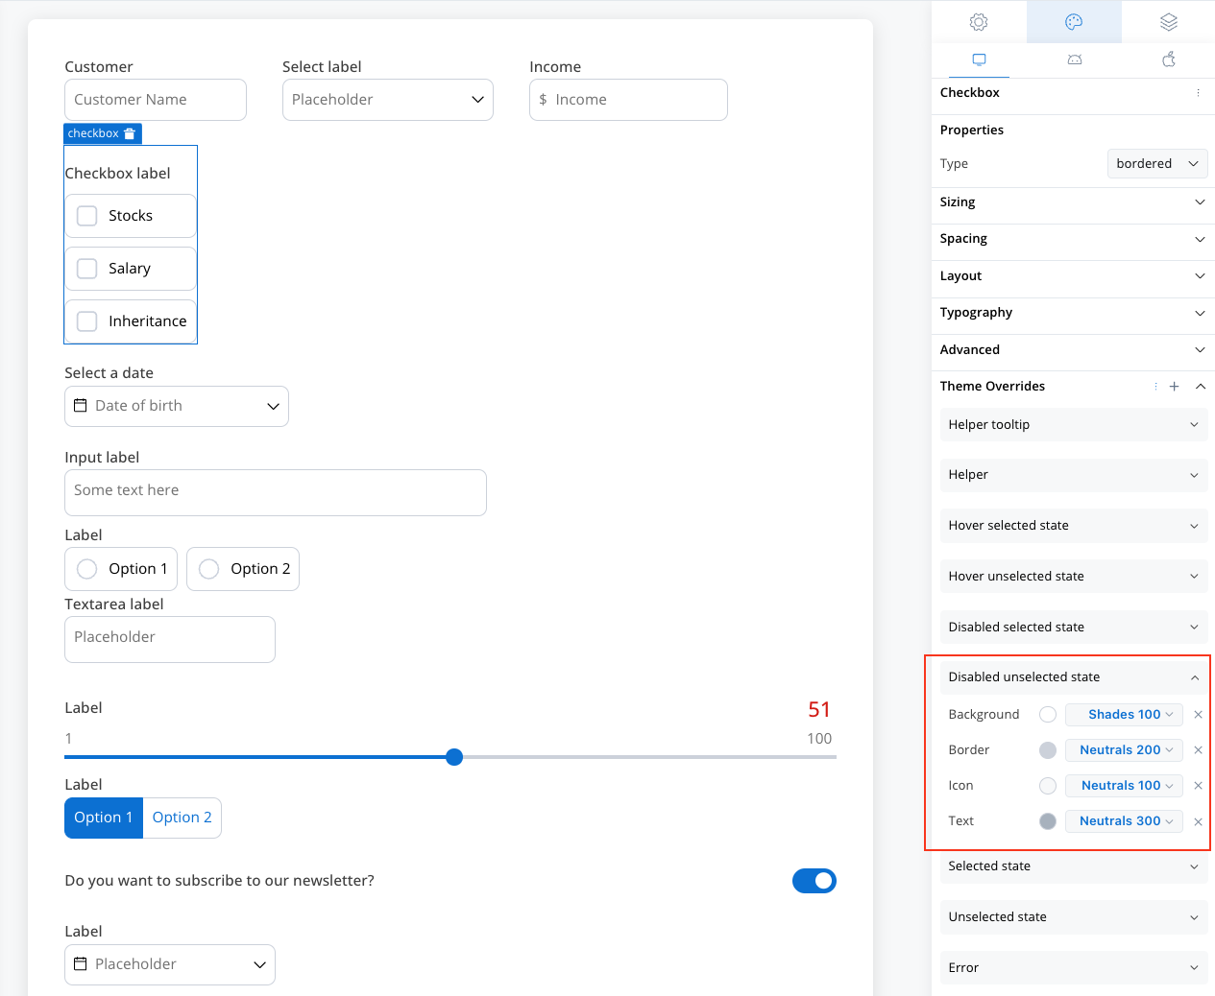1215x996 pixels.
Task: Expand Disabled selected state override
Action: click(1074, 628)
